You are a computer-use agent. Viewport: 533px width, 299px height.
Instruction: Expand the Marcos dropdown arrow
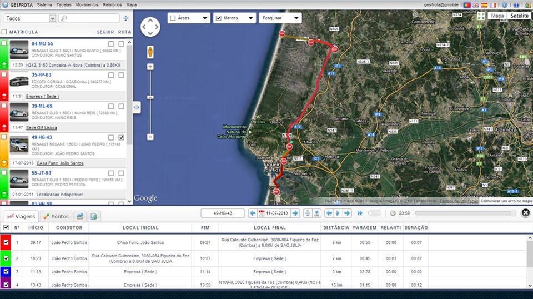[x=250, y=18]
